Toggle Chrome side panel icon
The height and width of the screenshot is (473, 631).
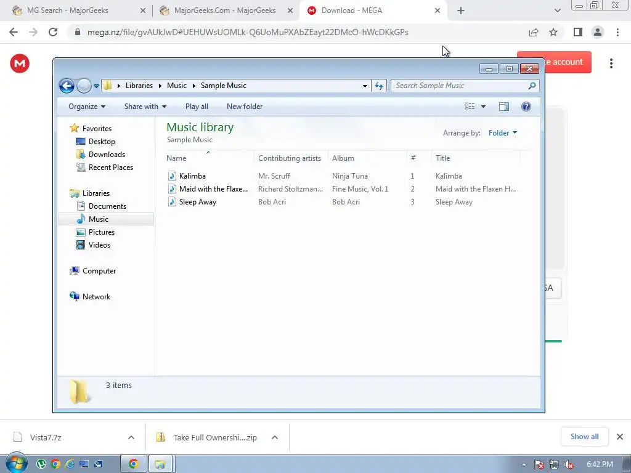pos(578,32)
